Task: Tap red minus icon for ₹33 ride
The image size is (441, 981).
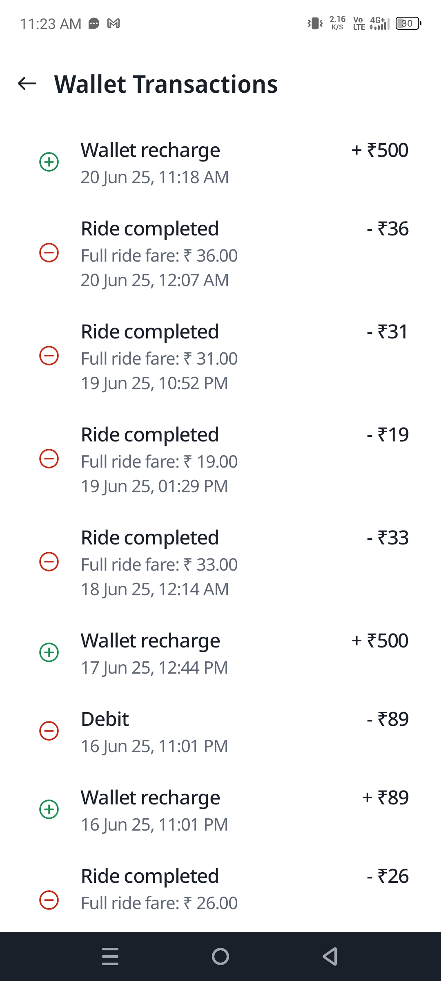Action: tap(49, 562)
